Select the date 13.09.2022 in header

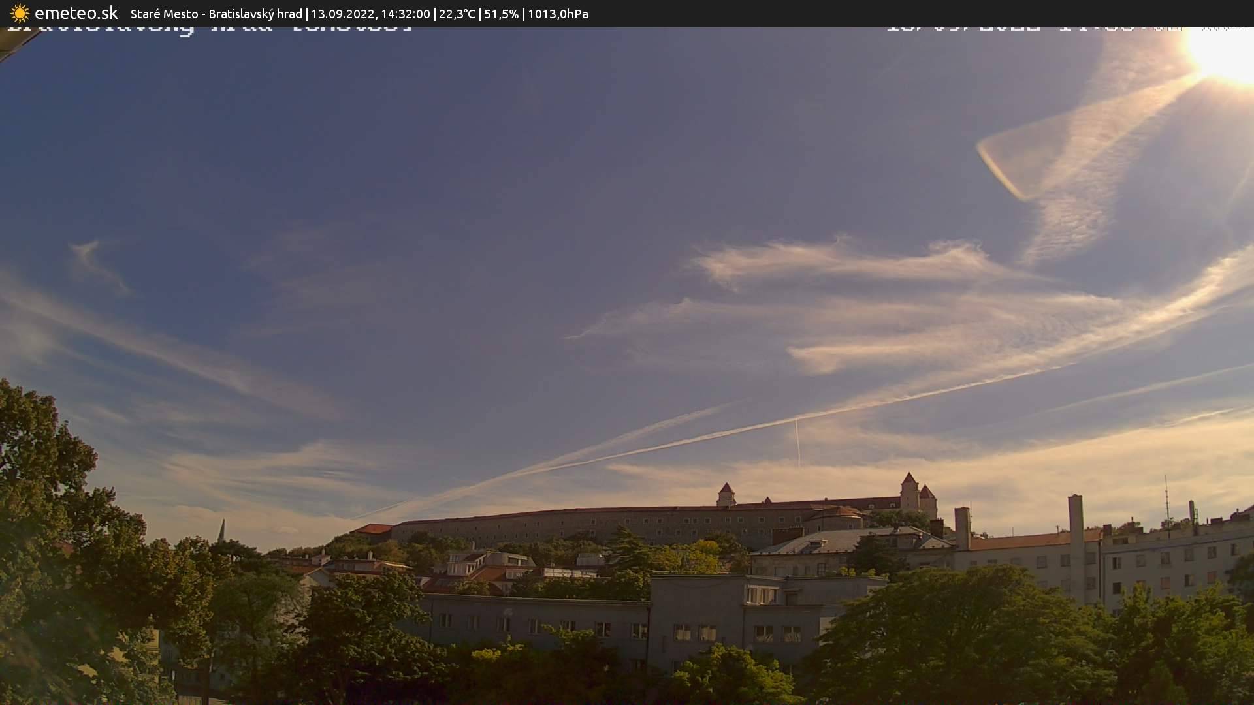pyautogui.click(x=342, y=14)
